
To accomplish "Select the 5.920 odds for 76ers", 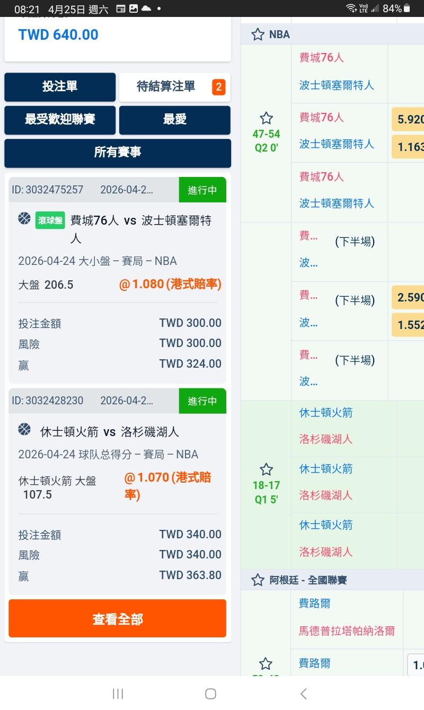I will 410,119.
